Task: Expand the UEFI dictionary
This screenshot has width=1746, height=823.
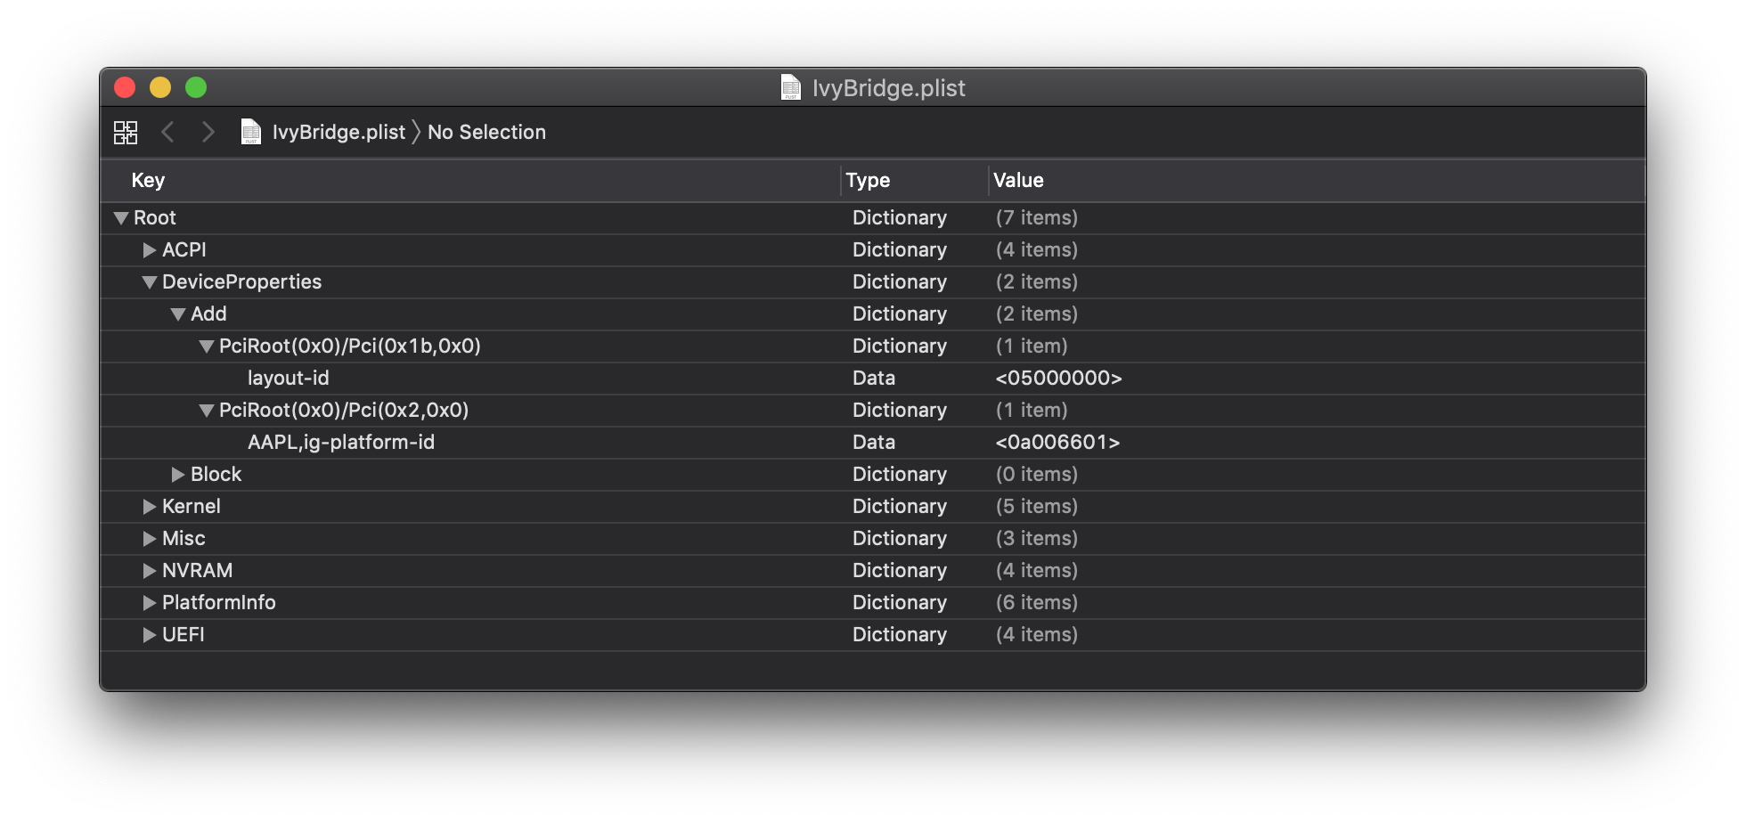Action: tap(150, 635)
